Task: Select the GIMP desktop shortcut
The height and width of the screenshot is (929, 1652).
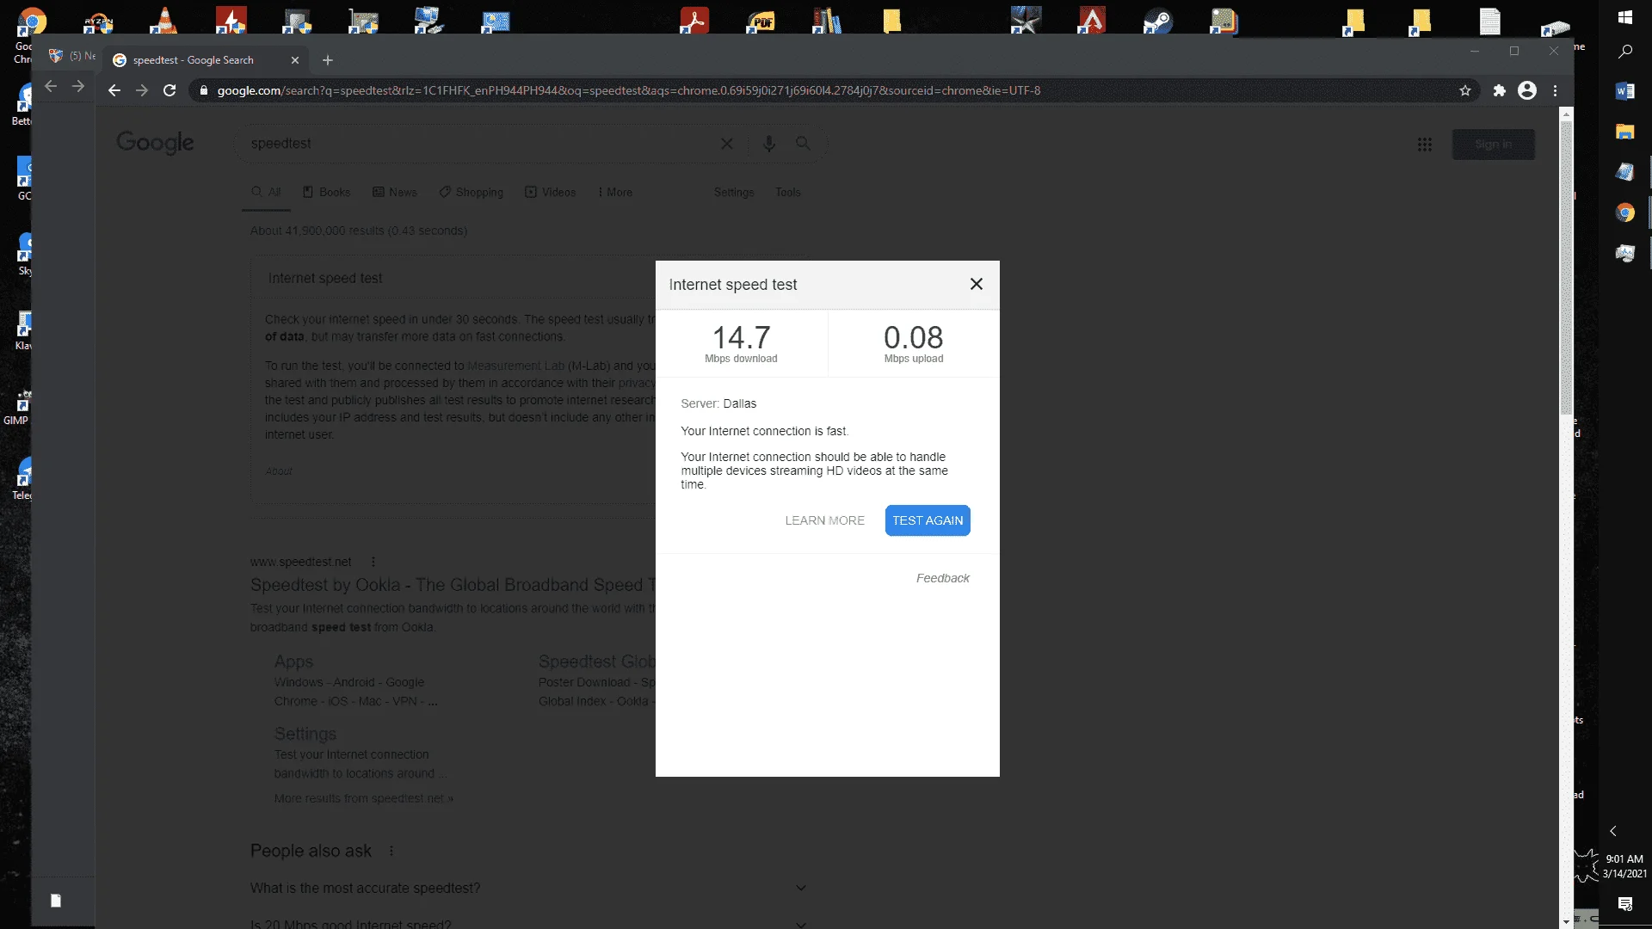Action: point(20,407)
